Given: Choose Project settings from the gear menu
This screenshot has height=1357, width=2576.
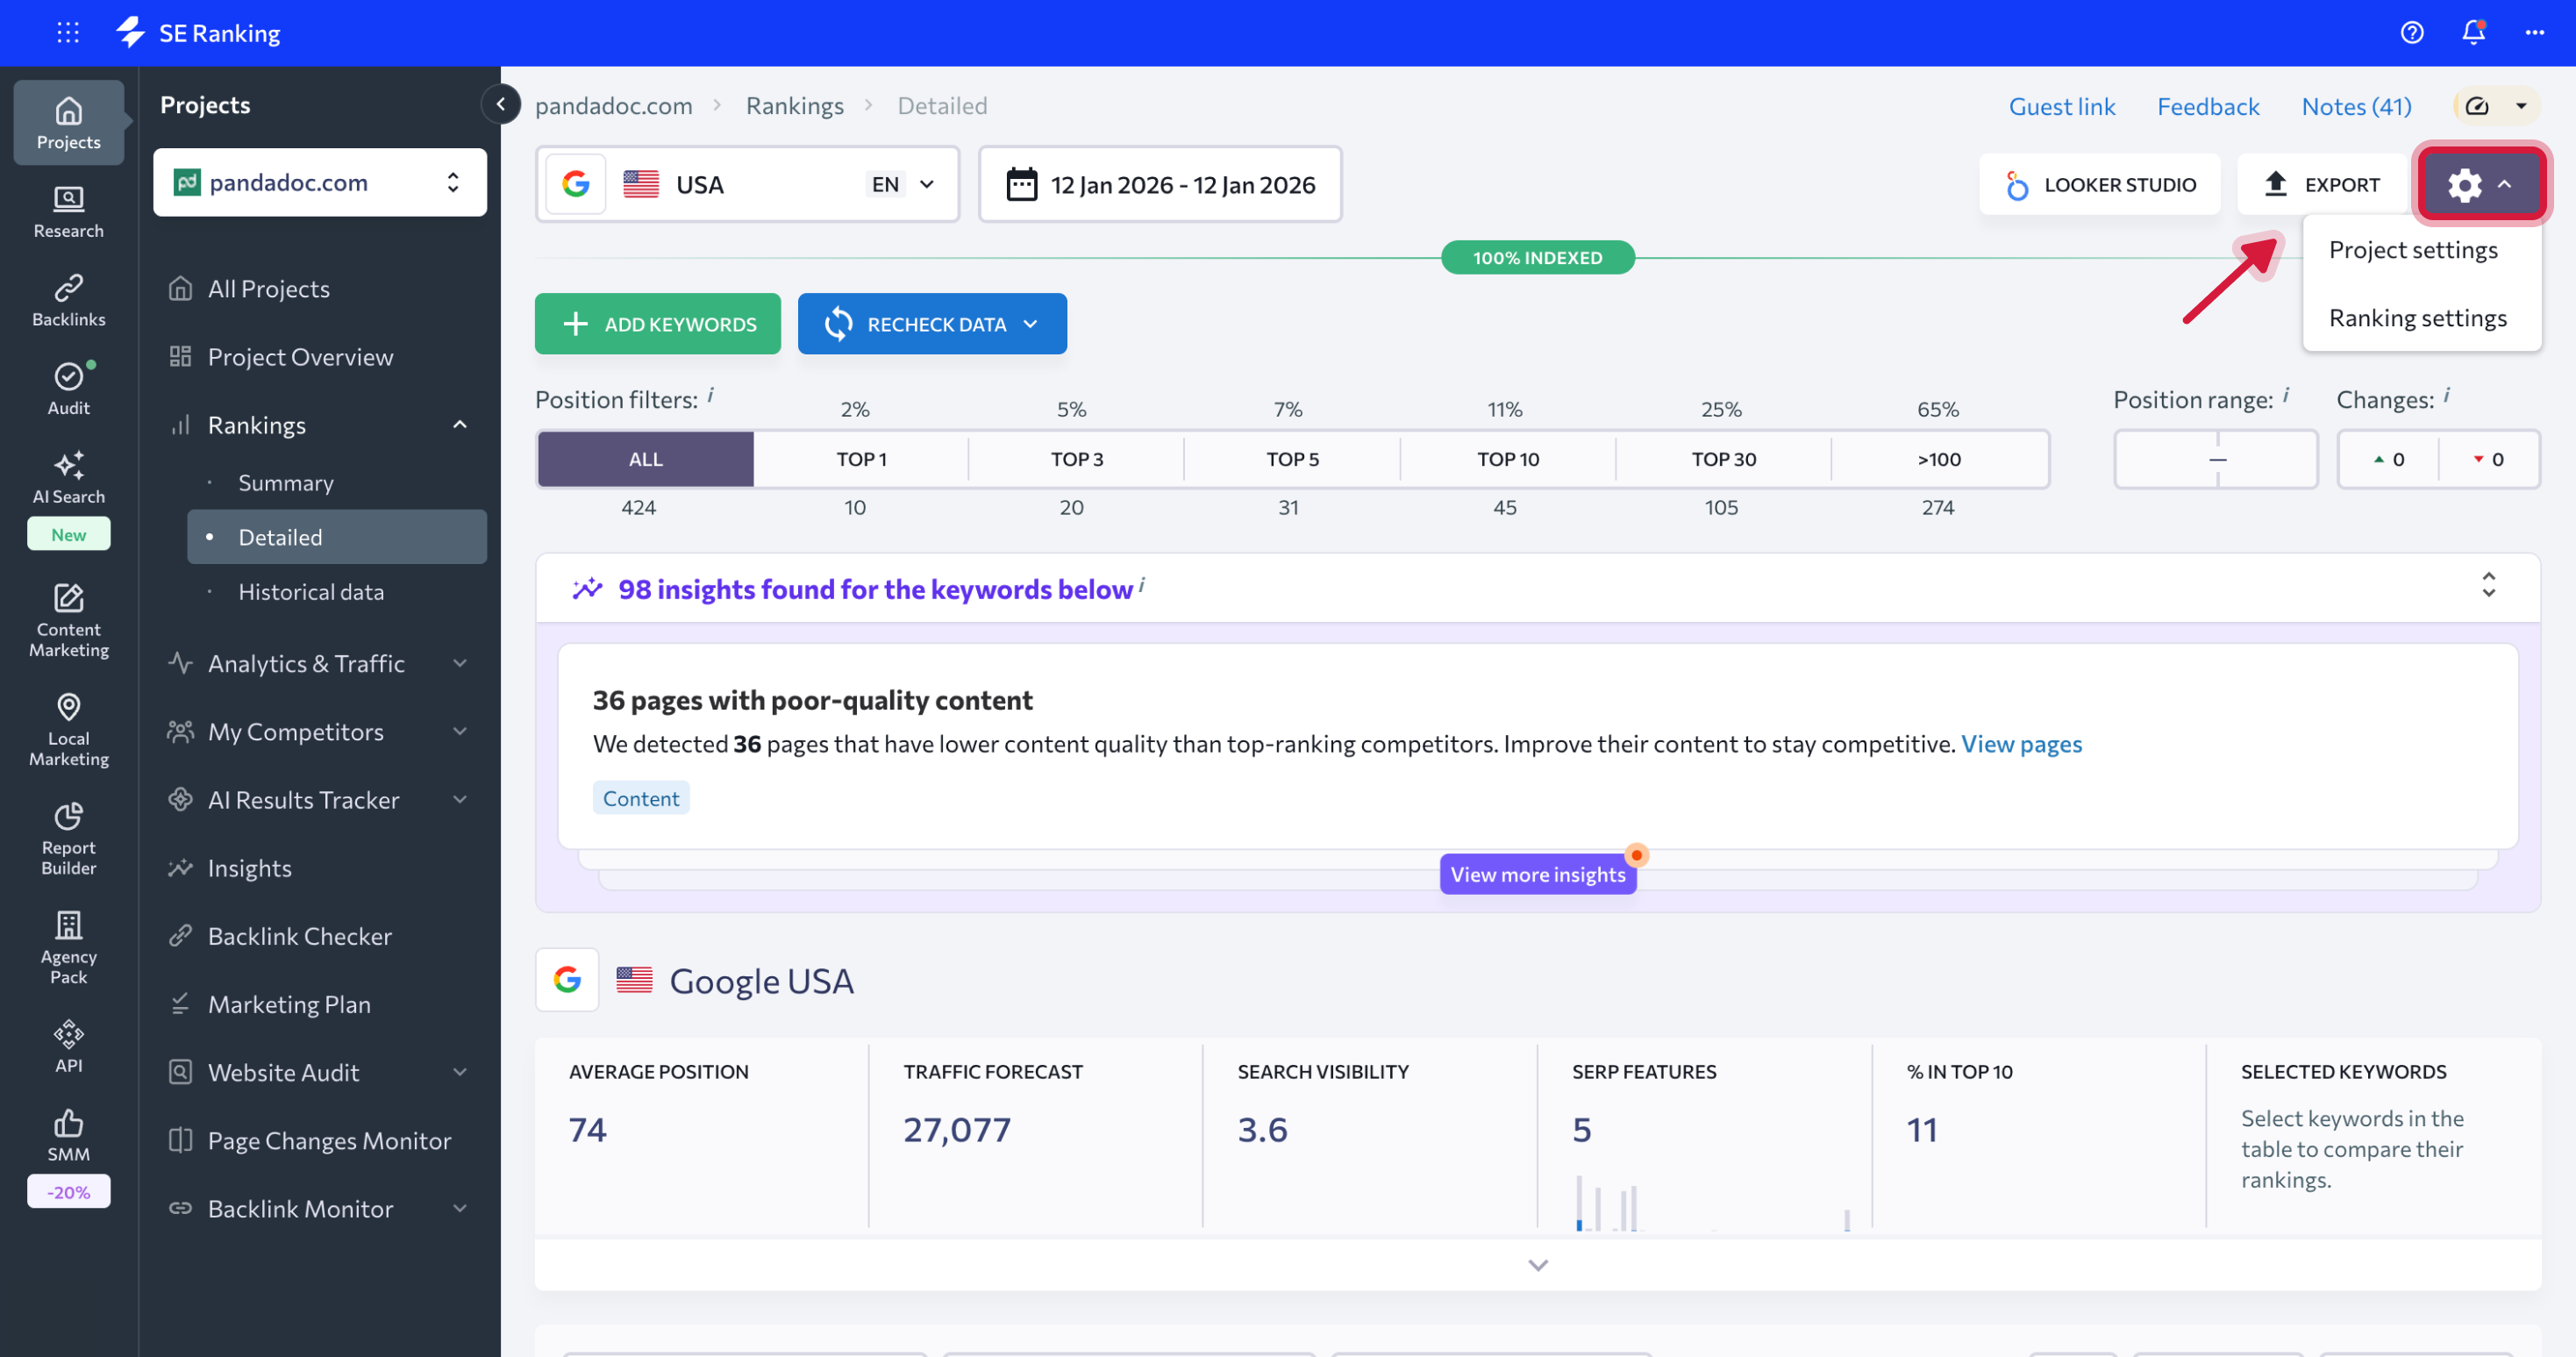Looking at the screenshot, I should pos(2413,249).
